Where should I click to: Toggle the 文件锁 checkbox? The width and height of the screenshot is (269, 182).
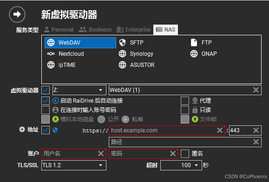(185, 119)
